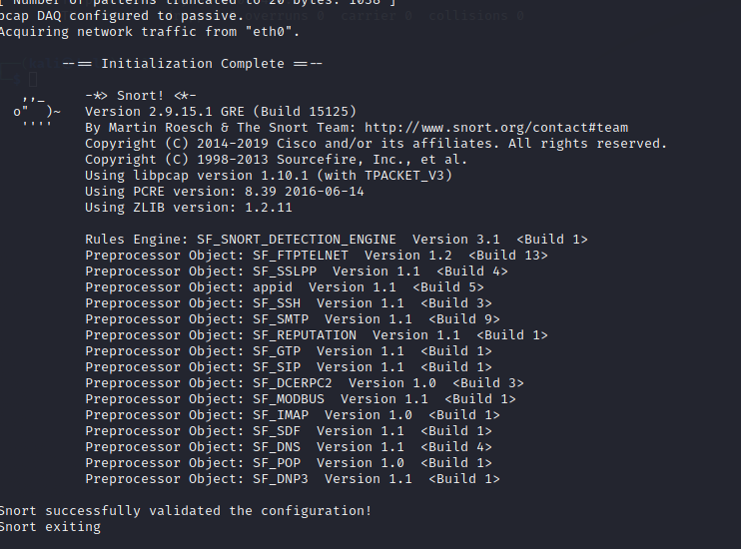Click the Cisco copyright 2014-2019 line

click(376, 144)
